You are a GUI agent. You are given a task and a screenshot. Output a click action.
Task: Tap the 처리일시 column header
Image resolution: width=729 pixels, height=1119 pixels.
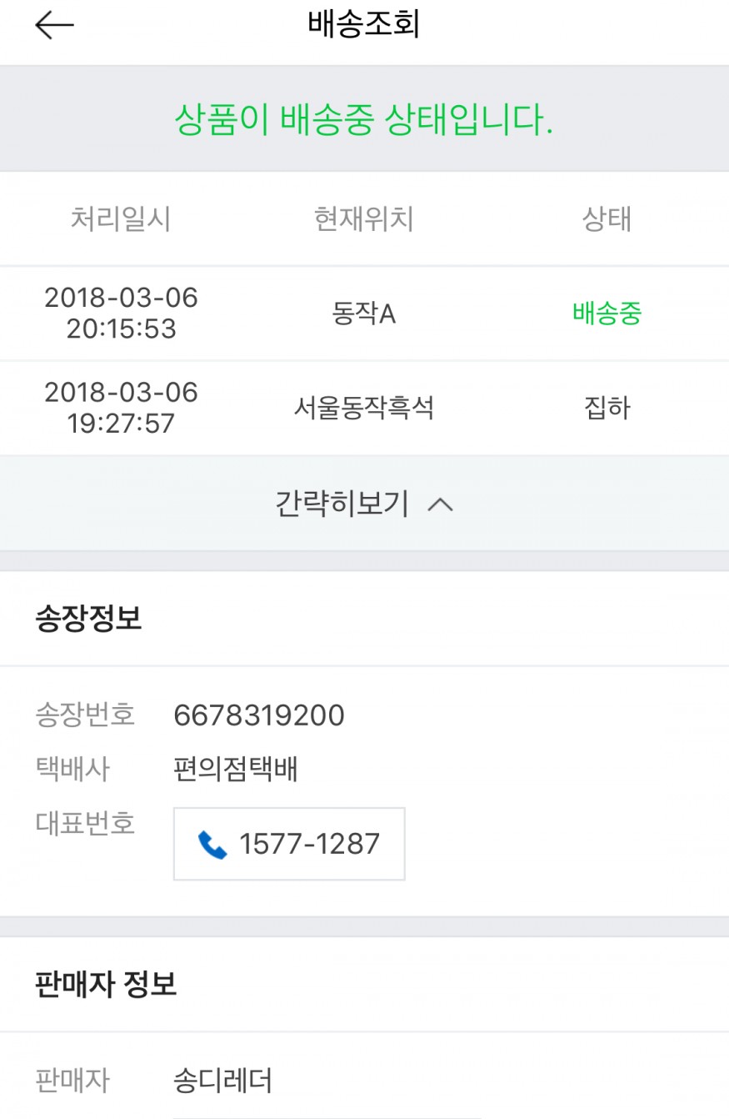(121, 219)
